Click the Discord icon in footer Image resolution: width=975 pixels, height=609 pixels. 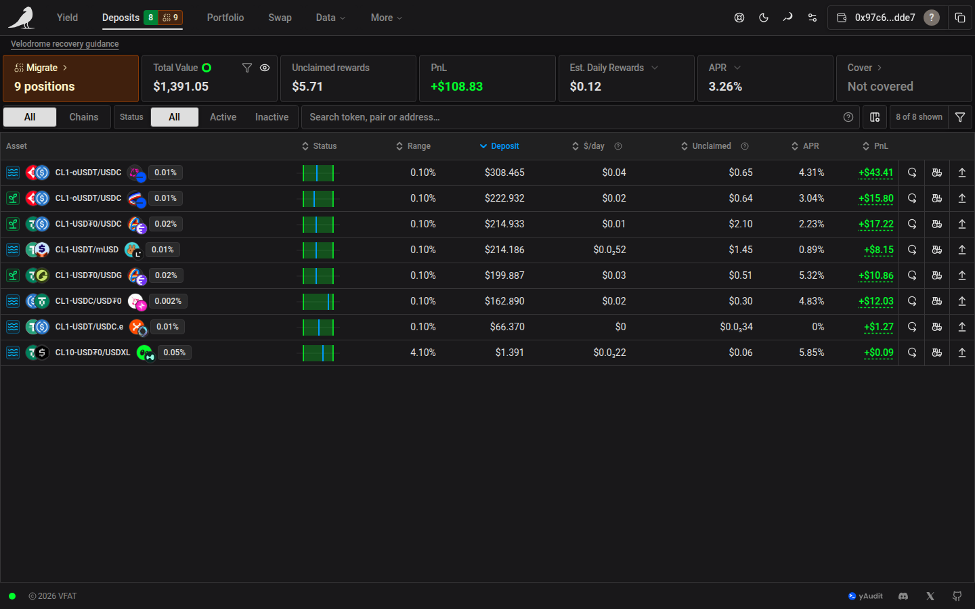(x=903, y=596)
